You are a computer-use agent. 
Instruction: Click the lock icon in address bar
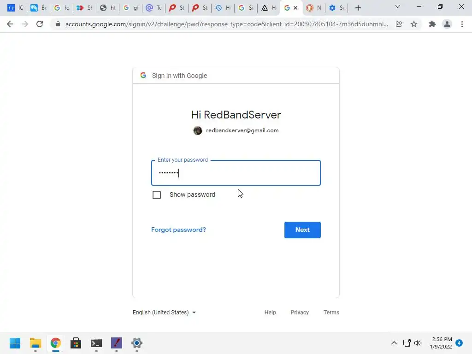coord(58,24)
